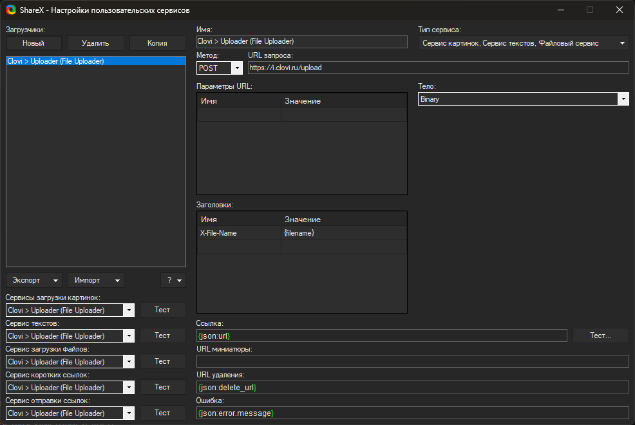Screen dimensions: 635x425
Task: Select the {filename} header value cell
Action: 344,233
